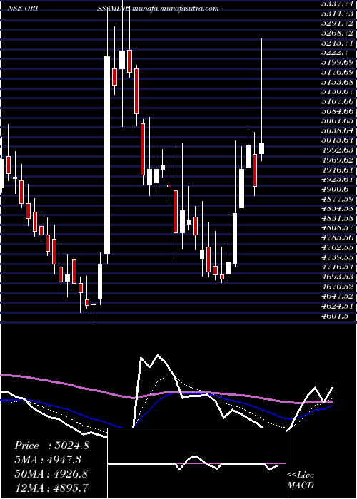Click the NSE ORI symbol label
This screenshot has height=499, width=357.
pos(22,9)
